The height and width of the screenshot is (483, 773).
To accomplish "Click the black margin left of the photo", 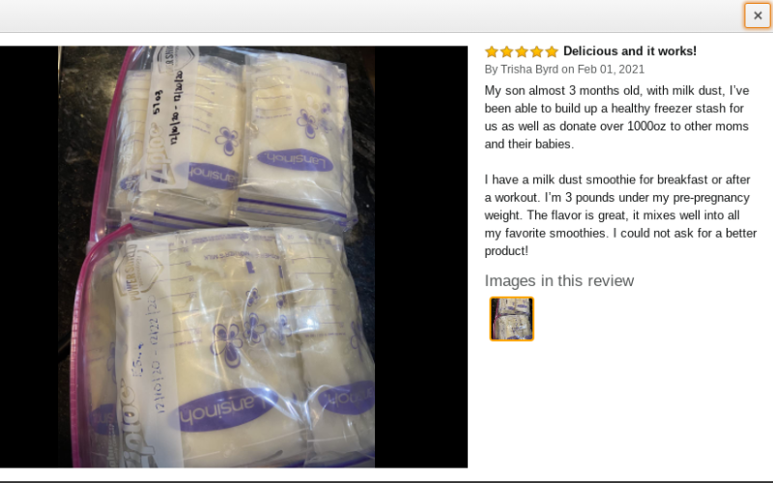I will (29, 257).
